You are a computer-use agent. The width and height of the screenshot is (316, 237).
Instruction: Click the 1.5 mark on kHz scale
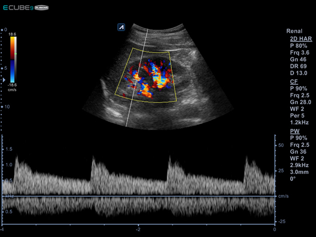pos(9,149)
